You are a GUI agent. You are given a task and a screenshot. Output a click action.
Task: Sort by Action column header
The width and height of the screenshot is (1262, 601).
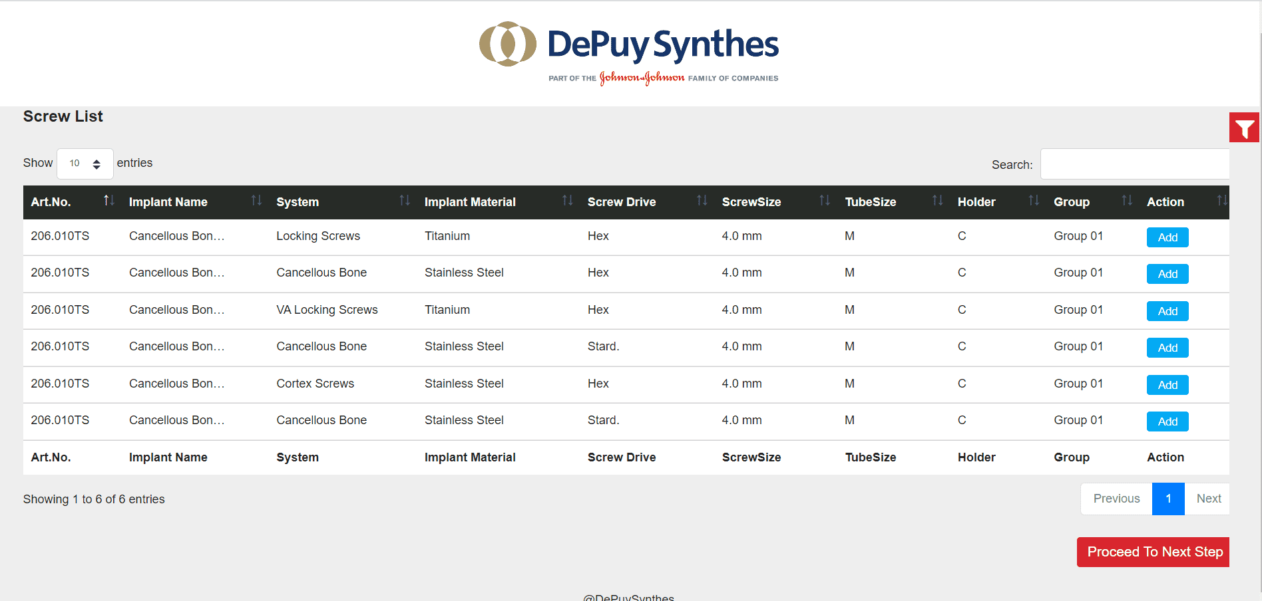1184,202
